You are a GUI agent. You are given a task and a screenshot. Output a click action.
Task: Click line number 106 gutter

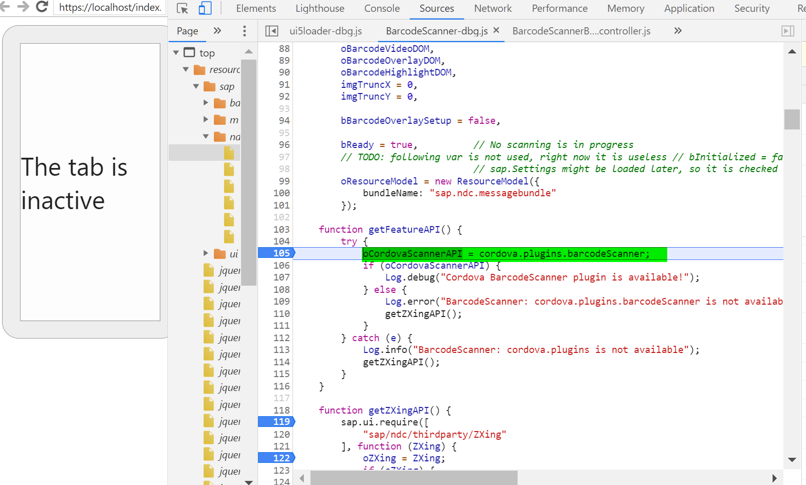pos(281,265)
